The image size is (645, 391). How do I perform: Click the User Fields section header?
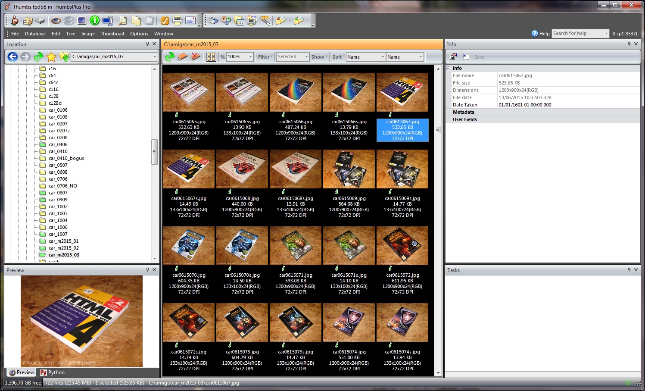point(464,119)
